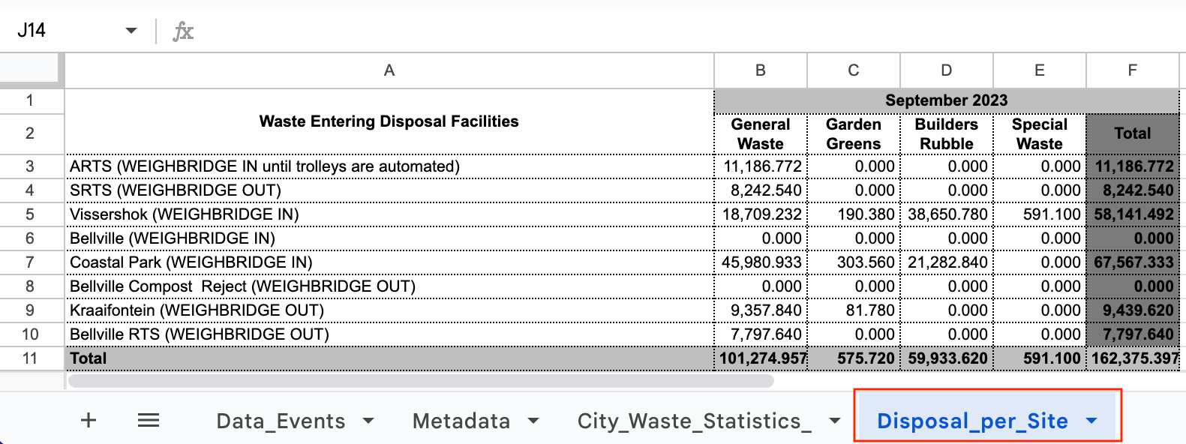Viewport: 1186px width, 444px height.
Task: Open the all sheets list icon
Action: point(149,420)
